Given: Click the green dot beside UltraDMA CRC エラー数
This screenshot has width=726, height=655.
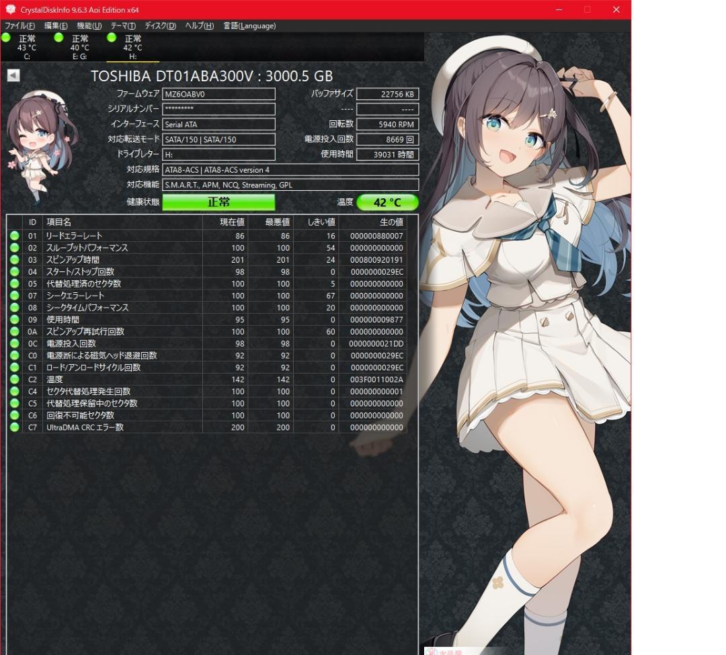Looking at the screenshot, I should 14,427.
